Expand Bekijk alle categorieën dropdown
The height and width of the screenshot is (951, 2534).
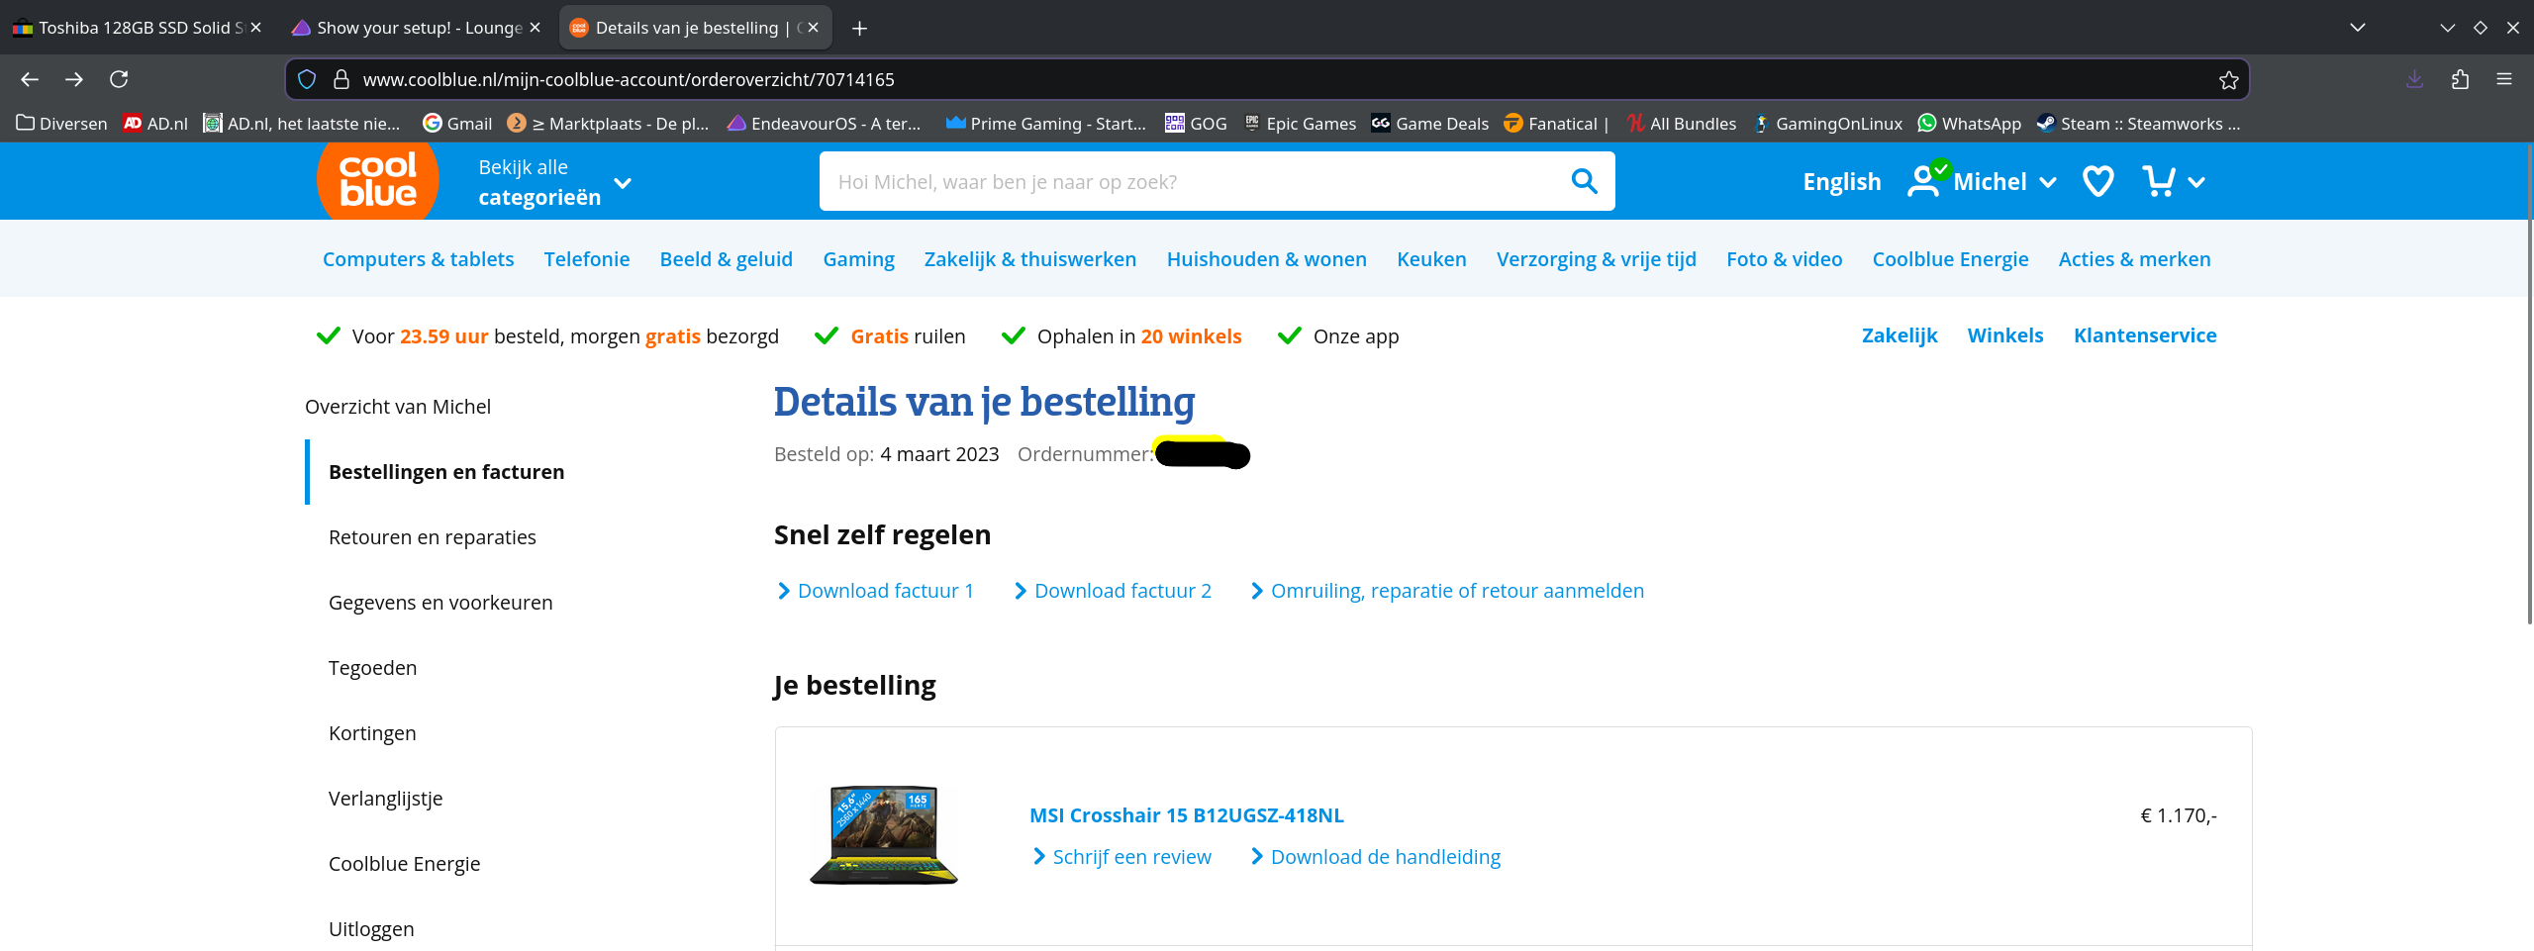coord(554,182)
